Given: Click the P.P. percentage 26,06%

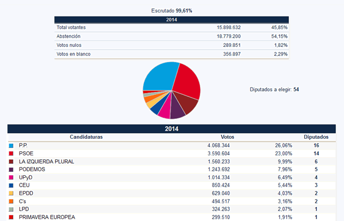Looking at the screenshot, I should (283, 146).
